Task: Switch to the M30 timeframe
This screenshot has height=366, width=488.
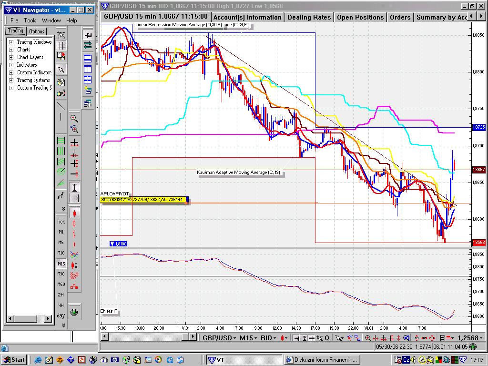Action: pos(61,274)
